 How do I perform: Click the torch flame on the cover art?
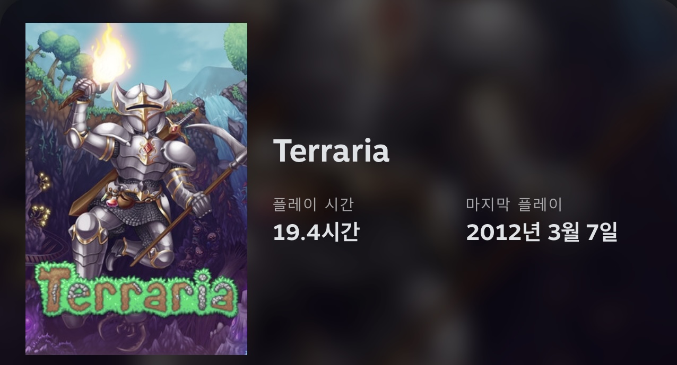pyautogui.click(x=109, y=55)
